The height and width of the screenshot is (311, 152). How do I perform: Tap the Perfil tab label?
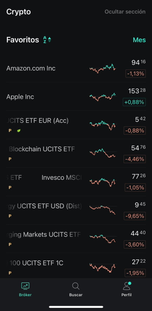point(127,295)
